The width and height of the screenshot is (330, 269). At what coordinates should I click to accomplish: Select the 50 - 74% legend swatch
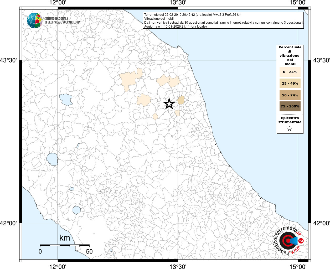[290, 95]
